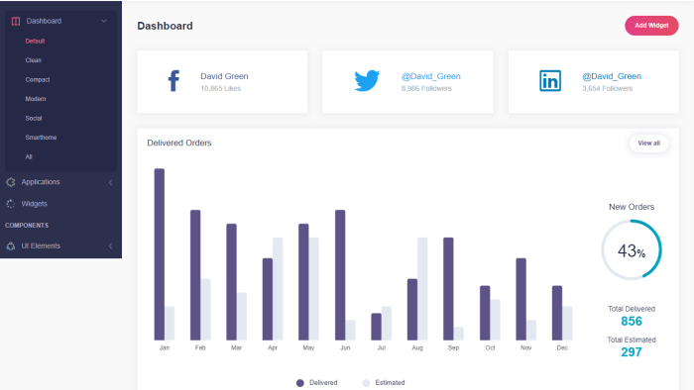Click the 43% New Orders progress ring
This screenshot has width=694, height=390.
[632, 250]
